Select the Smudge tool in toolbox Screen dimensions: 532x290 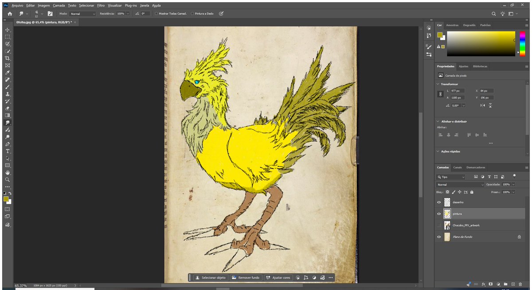8,123
